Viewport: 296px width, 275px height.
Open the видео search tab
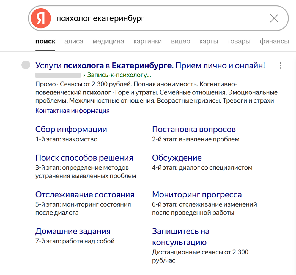180,41
